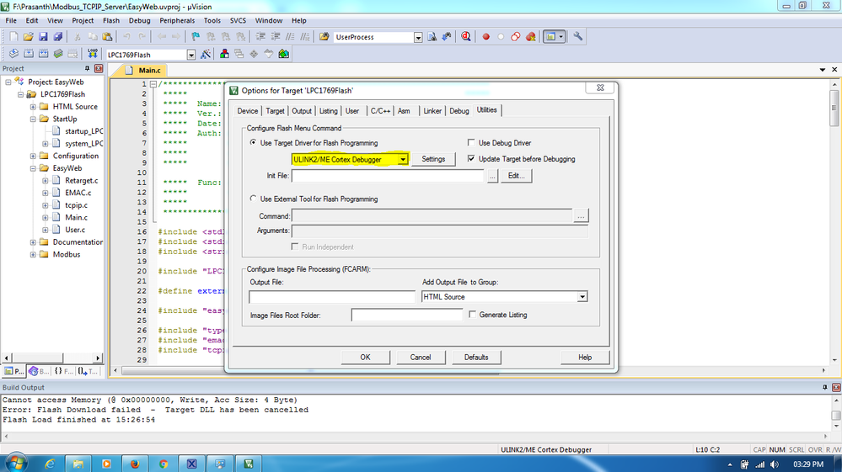The width and height of the screenshot is (842, 472).
Task: Click the Kill All Breakpoints icon
Action: click(530, 36)
